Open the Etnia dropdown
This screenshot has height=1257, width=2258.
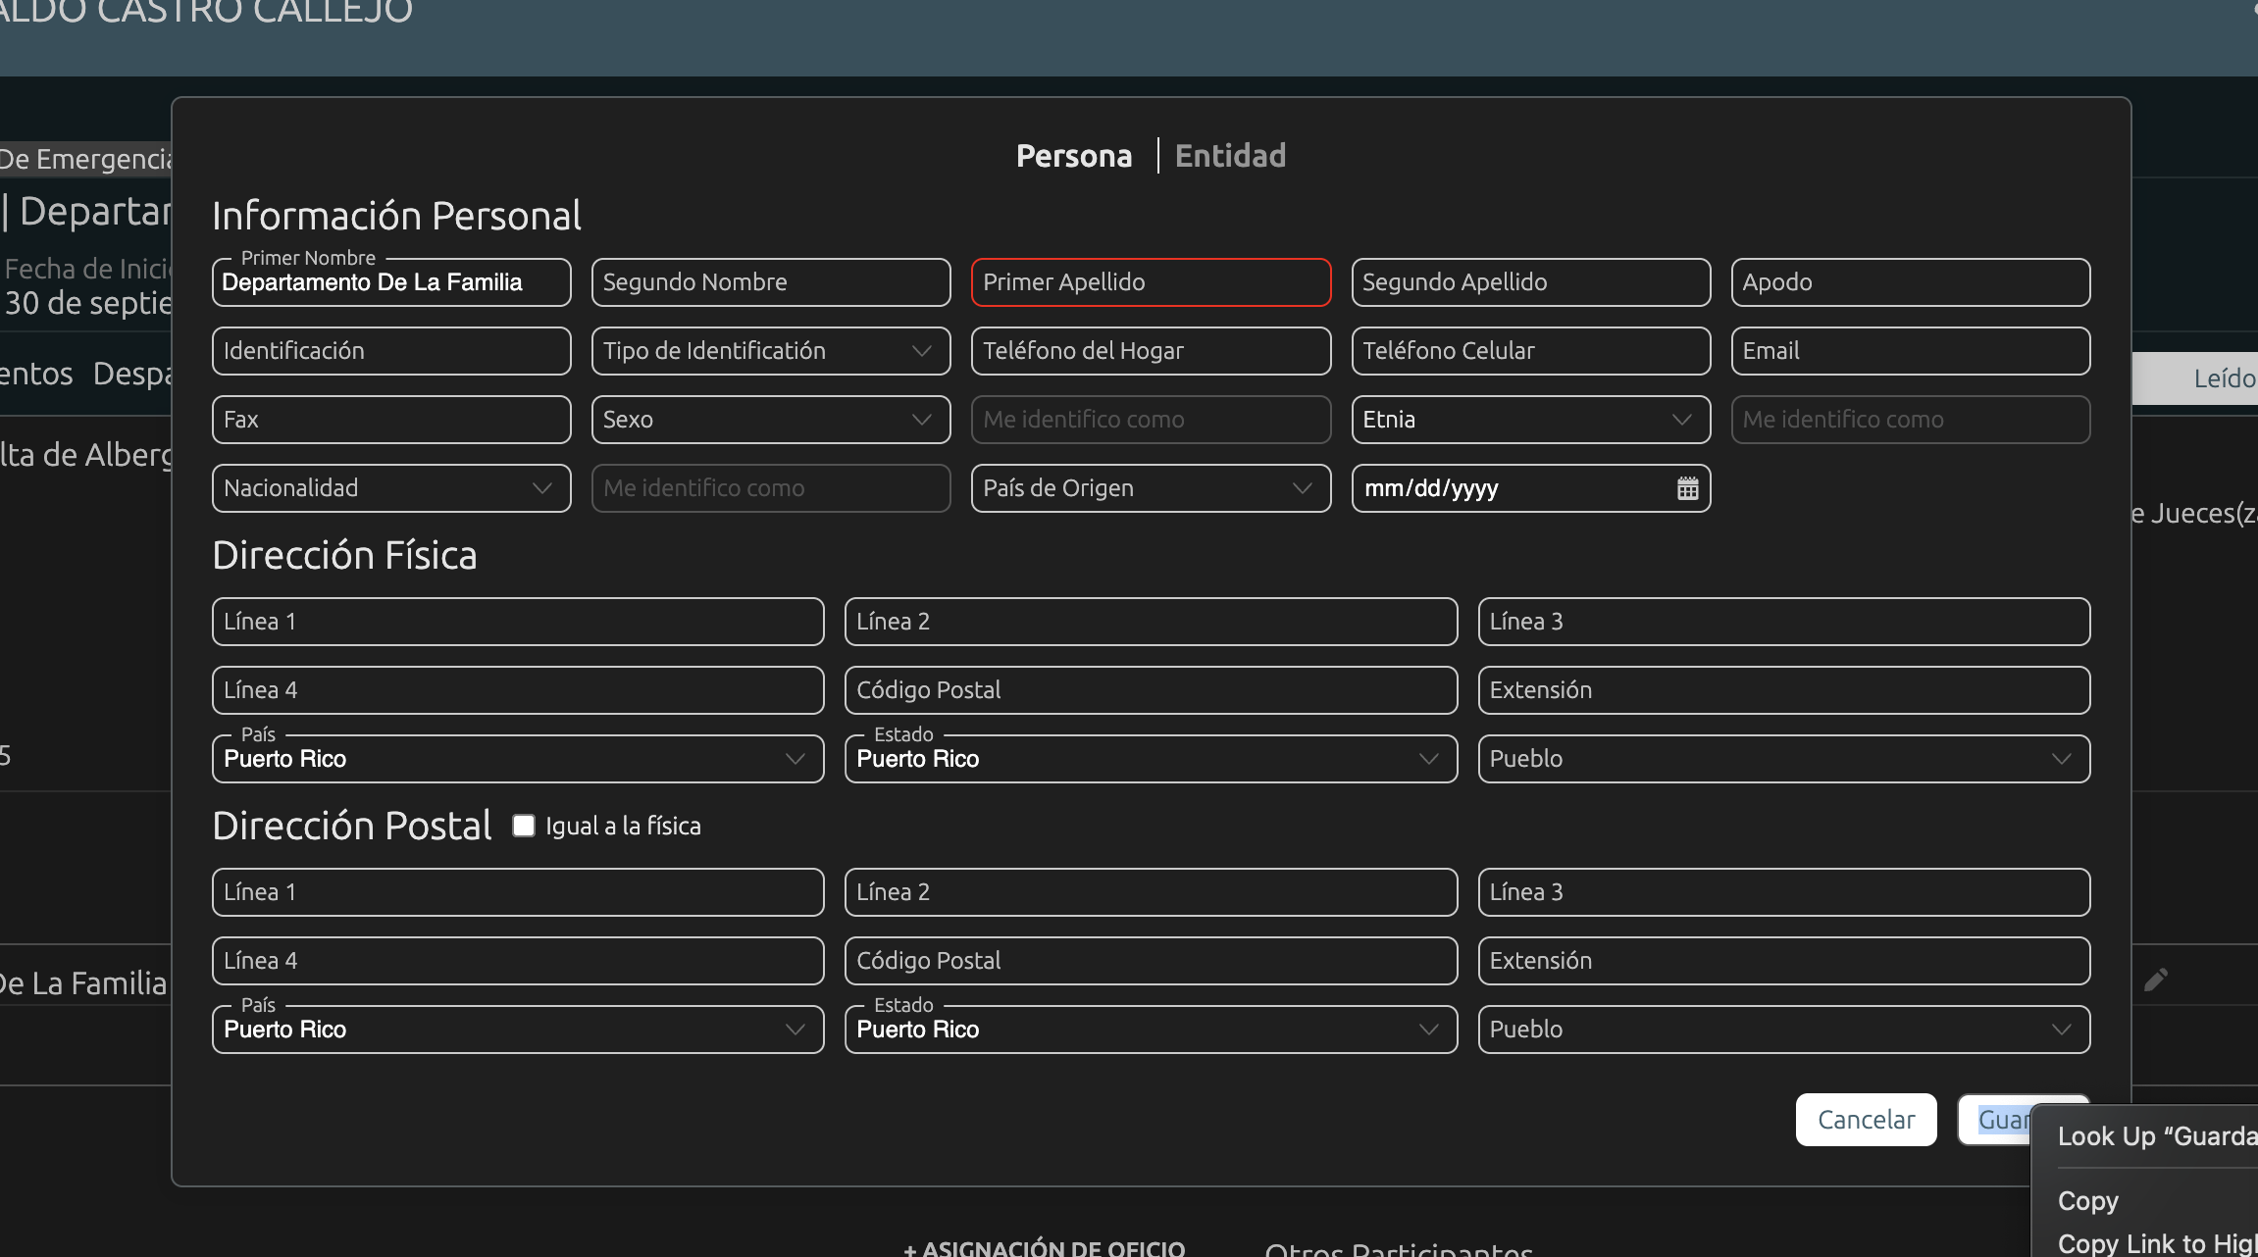click(x=1529, y=420)
